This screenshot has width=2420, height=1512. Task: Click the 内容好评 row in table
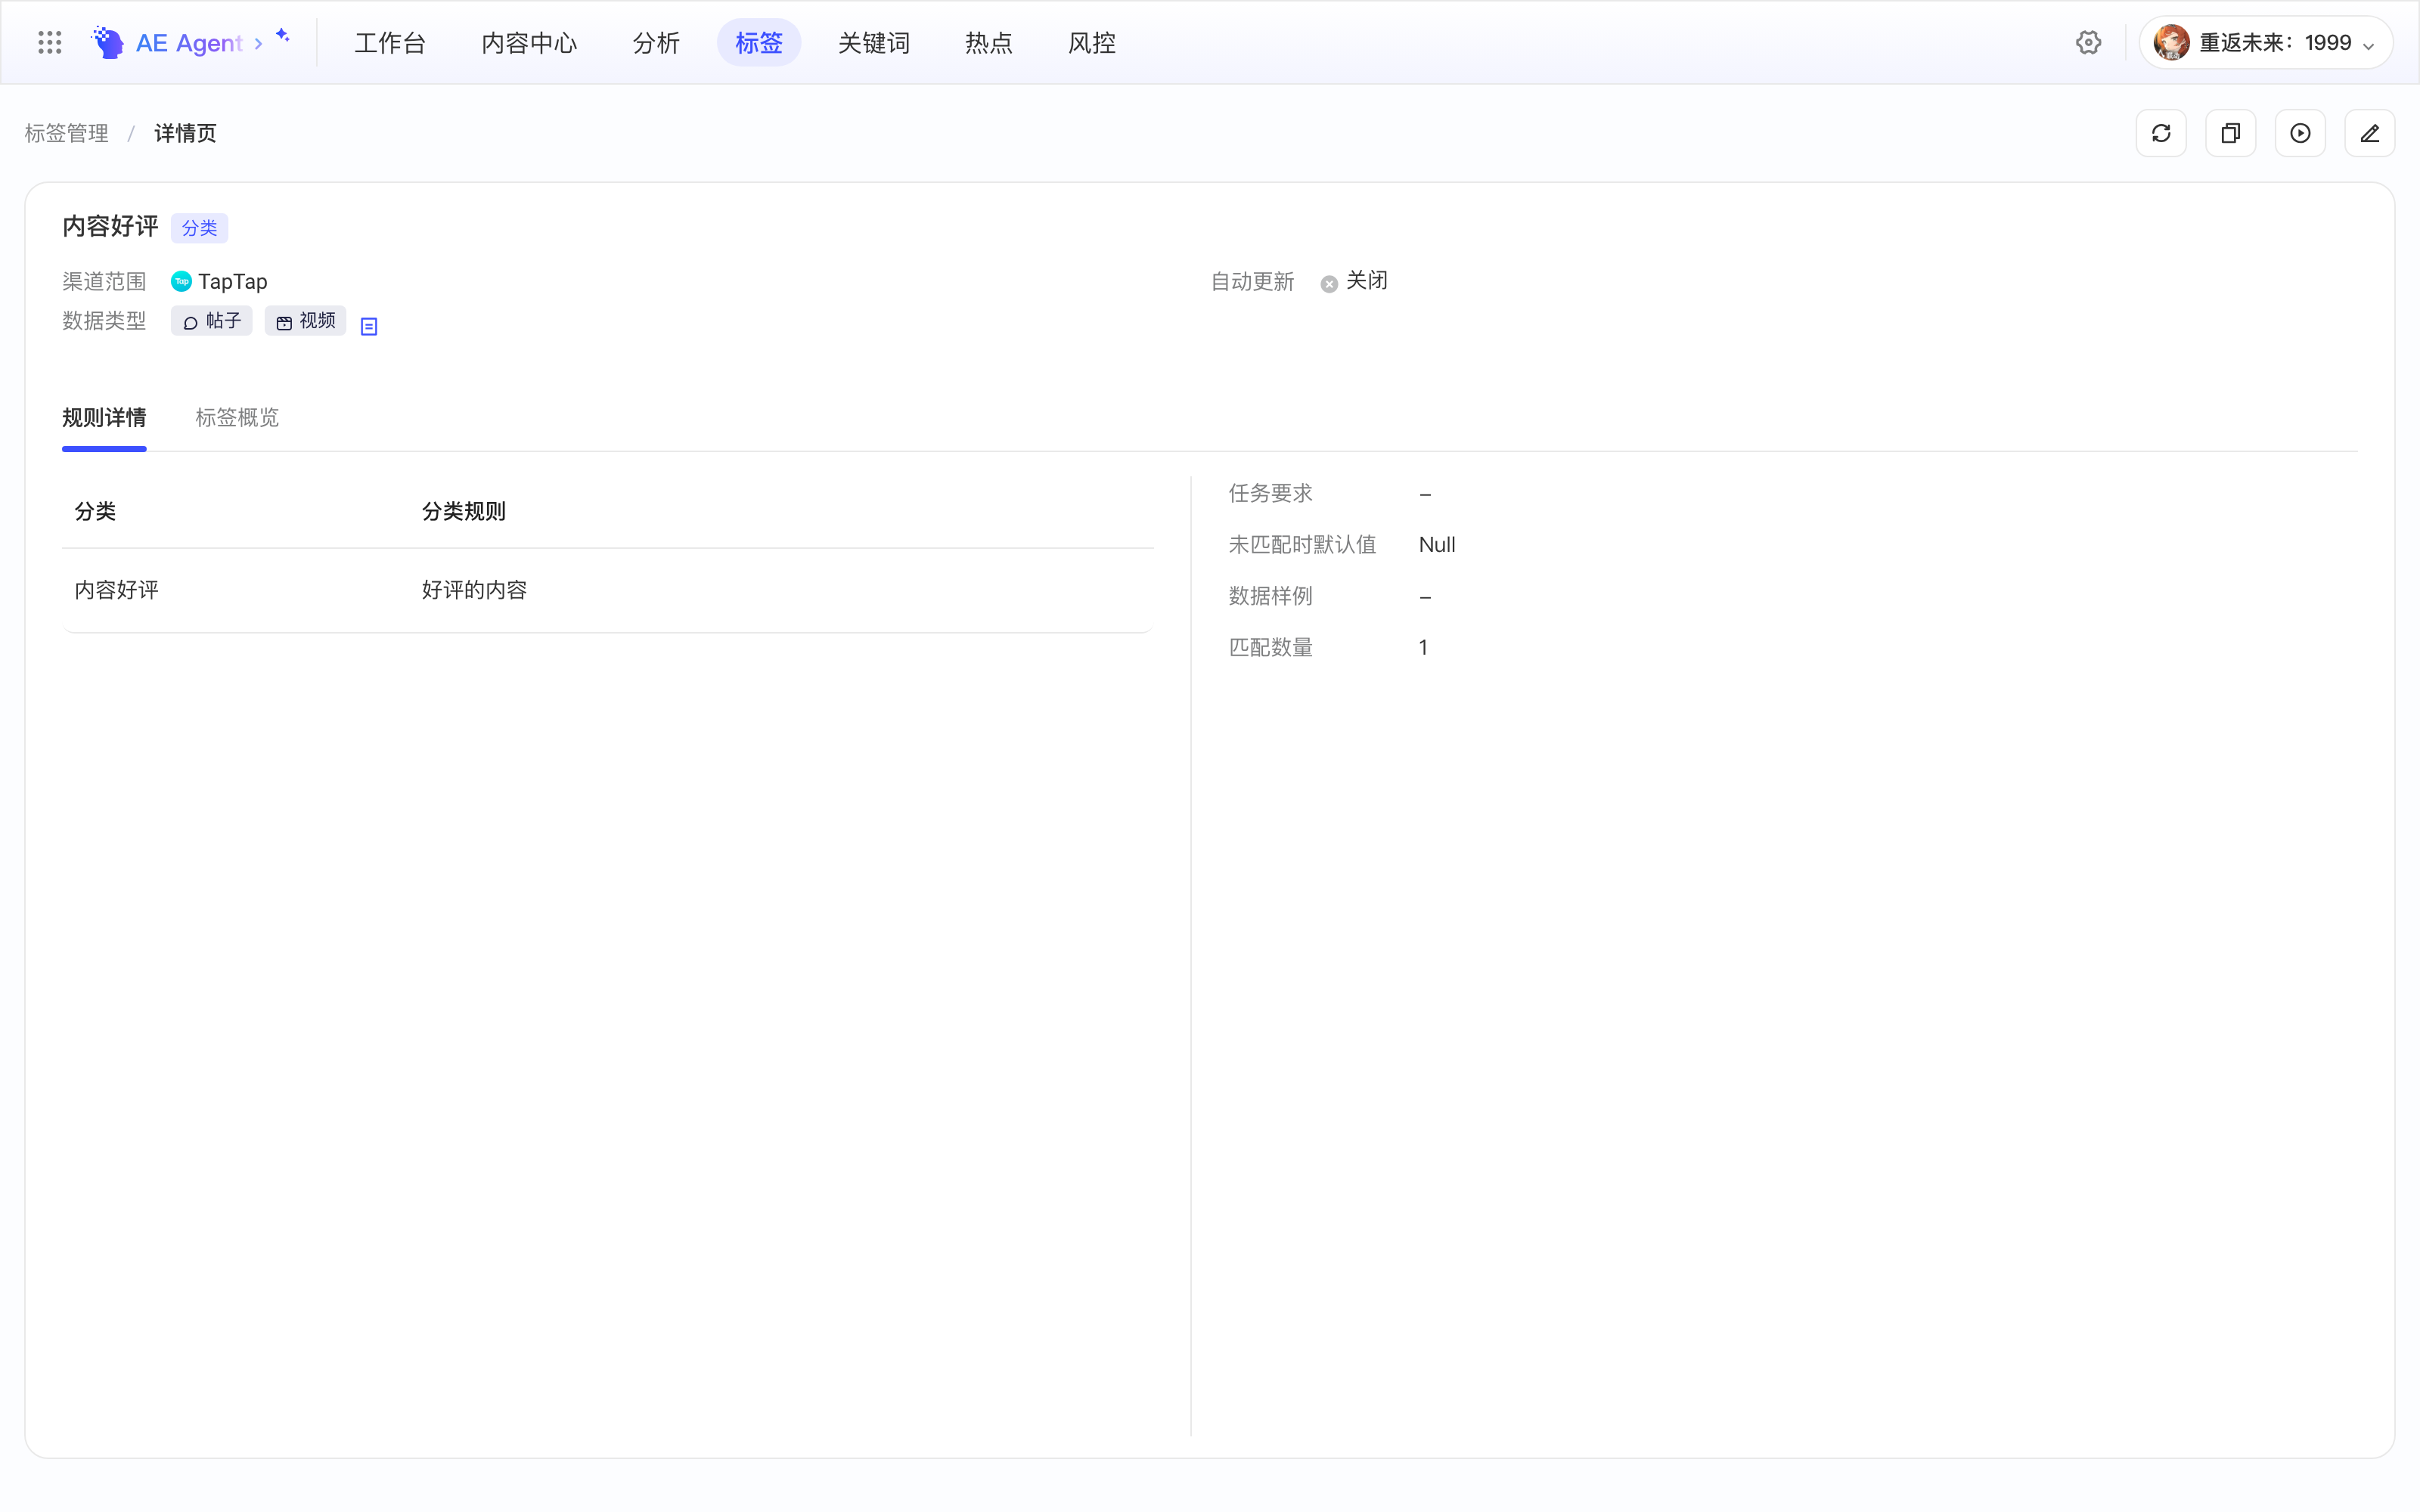(x=608, y=590)
